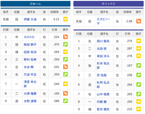Click 紅林 弘太郎's green up condition arrow
The height and width of the screenshot is (114, 145).
pyautogui.click(x=139, y=84)
